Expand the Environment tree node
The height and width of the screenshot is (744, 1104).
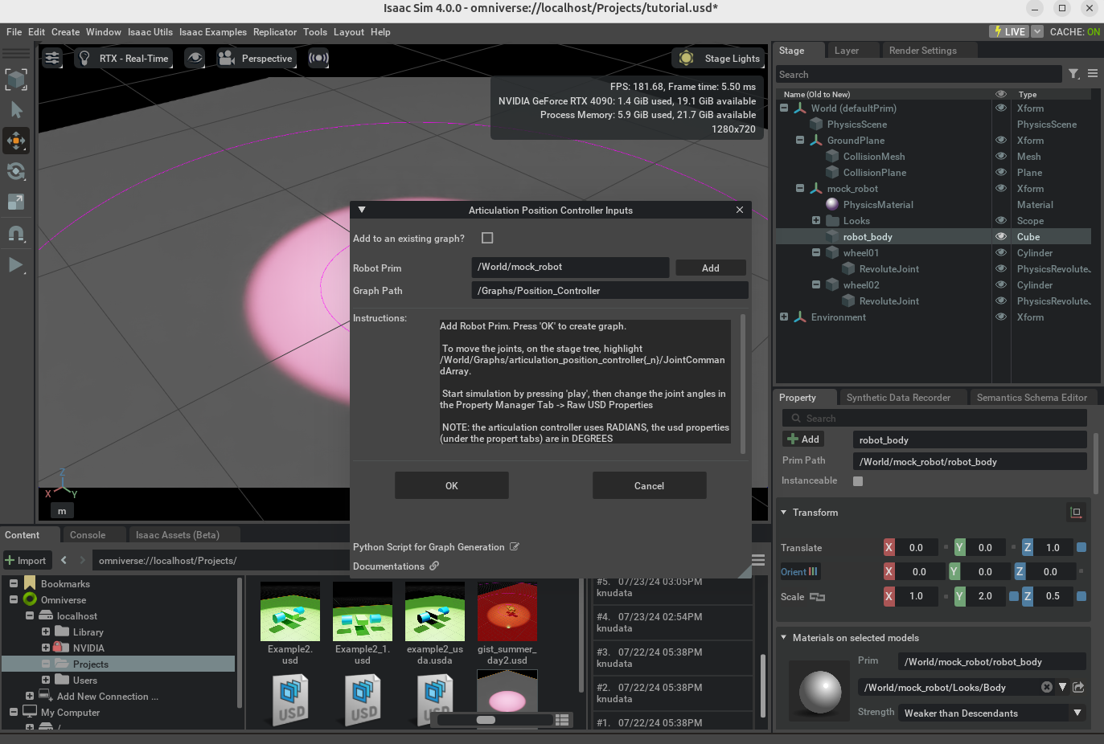784,317
